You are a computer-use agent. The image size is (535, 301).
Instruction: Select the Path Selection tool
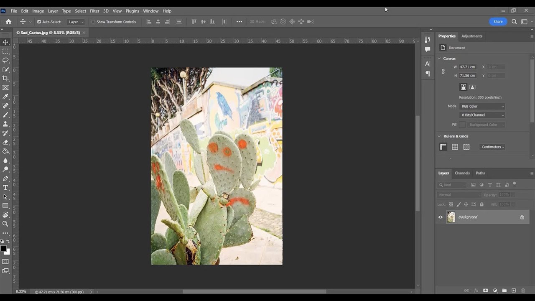pos(5,196)
